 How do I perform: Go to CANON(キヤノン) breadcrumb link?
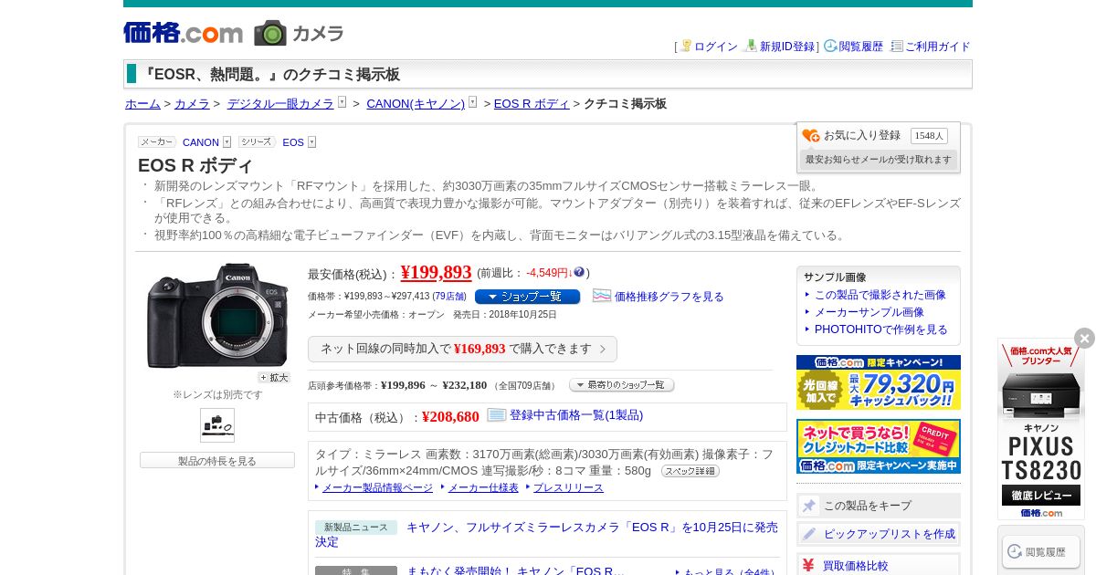point(416,104)
